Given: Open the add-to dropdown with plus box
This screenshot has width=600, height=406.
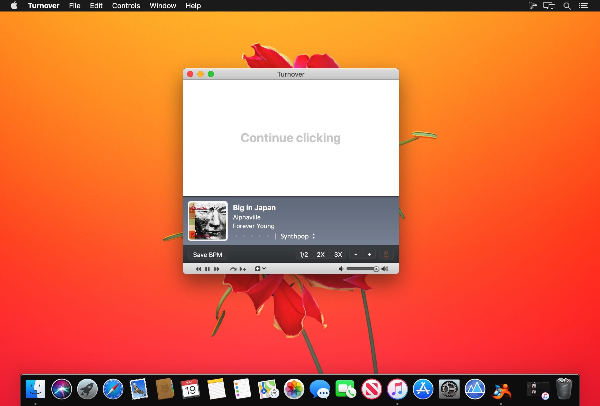Looking at the screenshot, I should pos(260,269).
